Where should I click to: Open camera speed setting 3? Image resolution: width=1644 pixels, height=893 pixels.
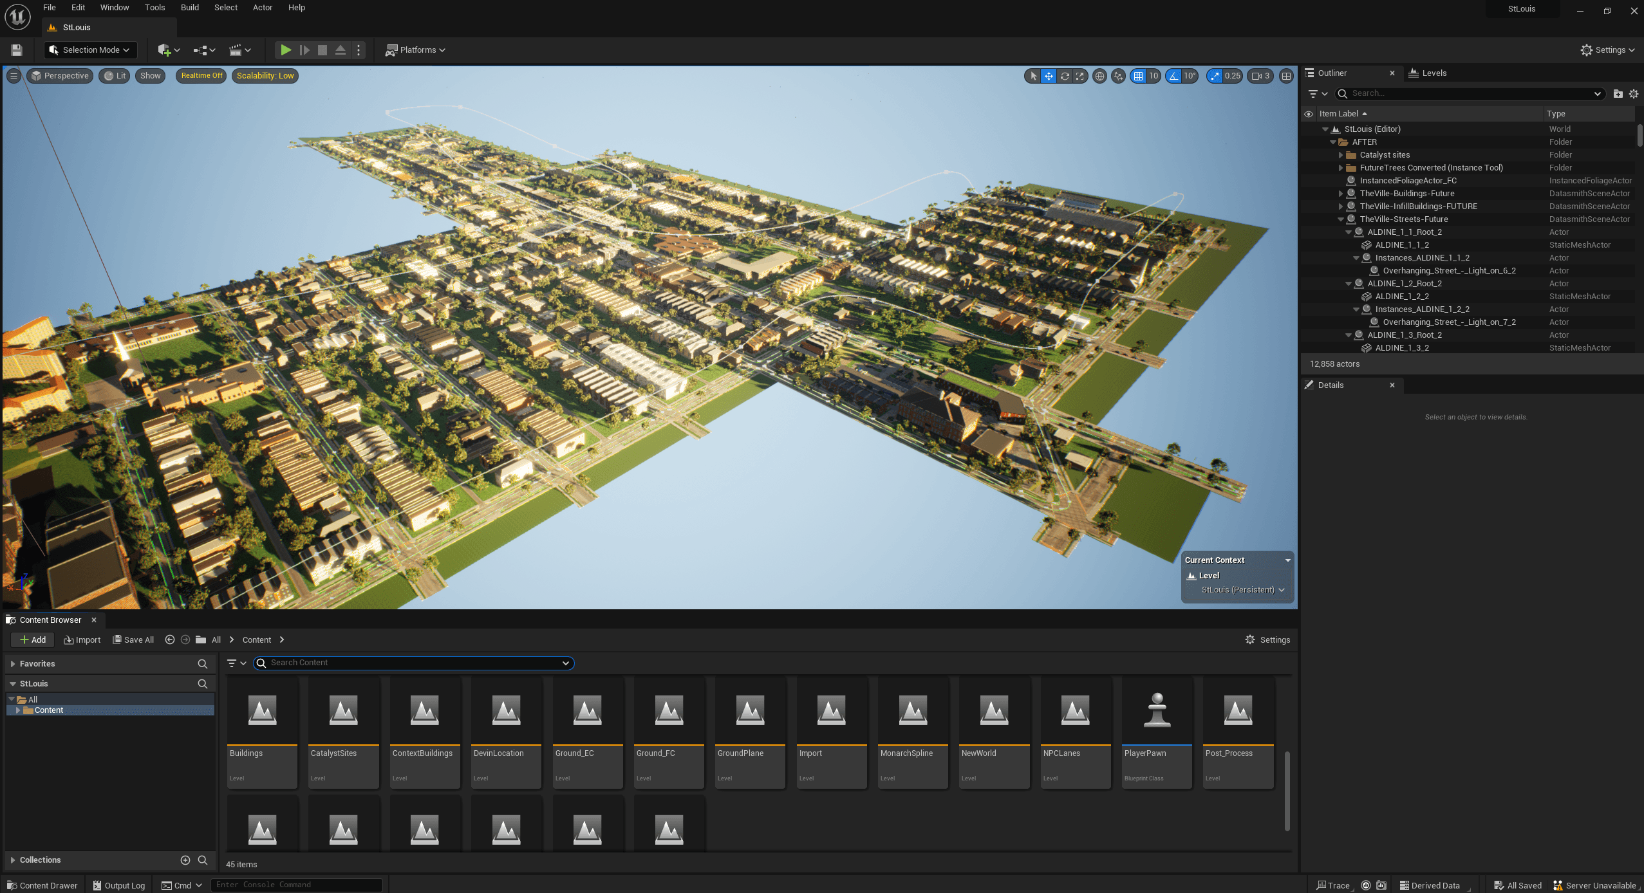[x=1260, y=76]
